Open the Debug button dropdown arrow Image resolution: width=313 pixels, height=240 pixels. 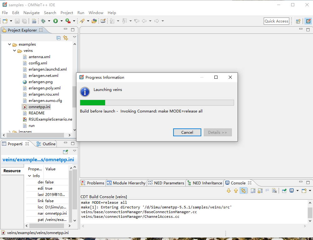[x=49, y=21]
